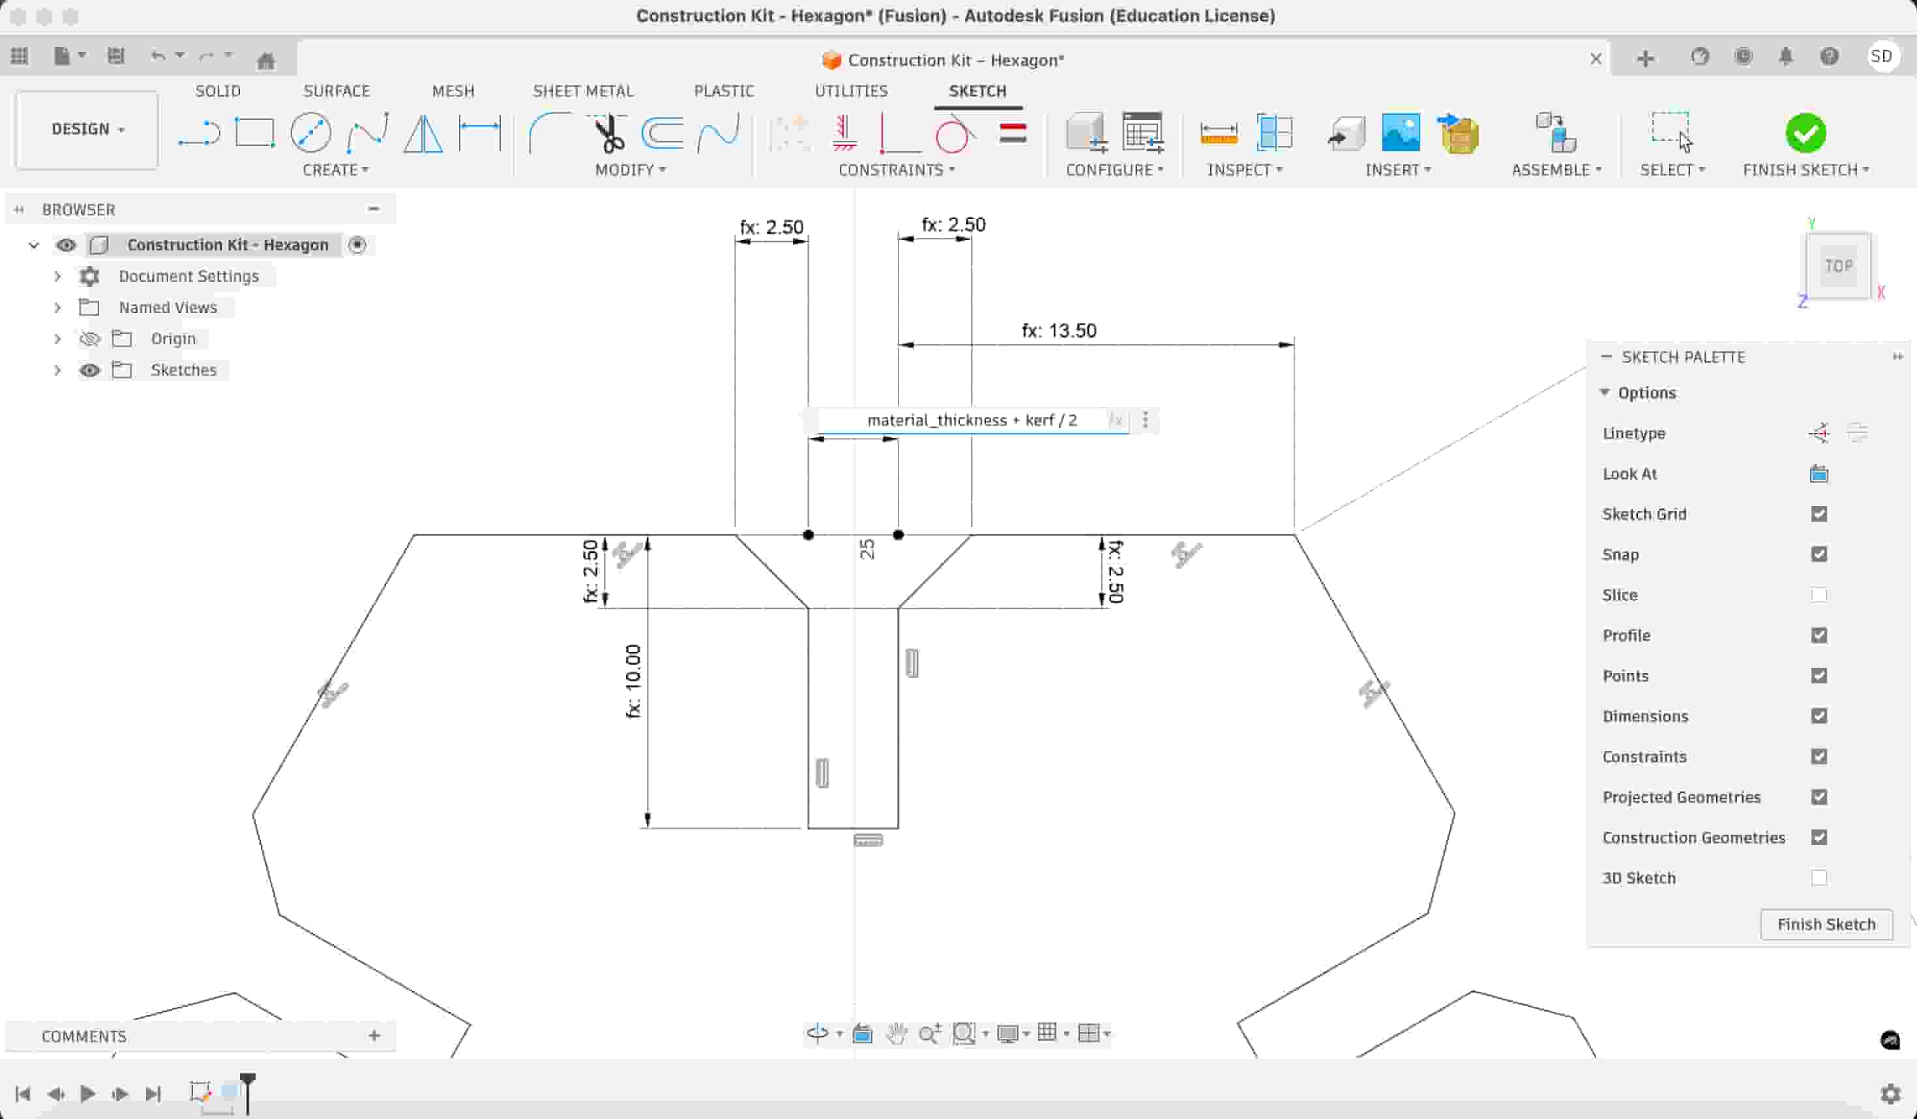Click the Insert Image icon
Viewport: 1917px width, 1119px height.
pos(1400,133)
